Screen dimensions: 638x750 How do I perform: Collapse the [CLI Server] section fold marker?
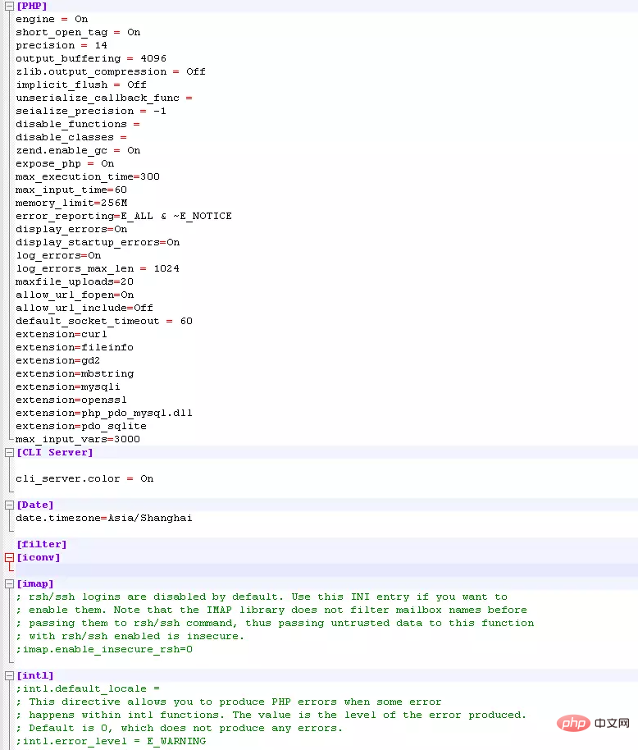click(9, 452)
